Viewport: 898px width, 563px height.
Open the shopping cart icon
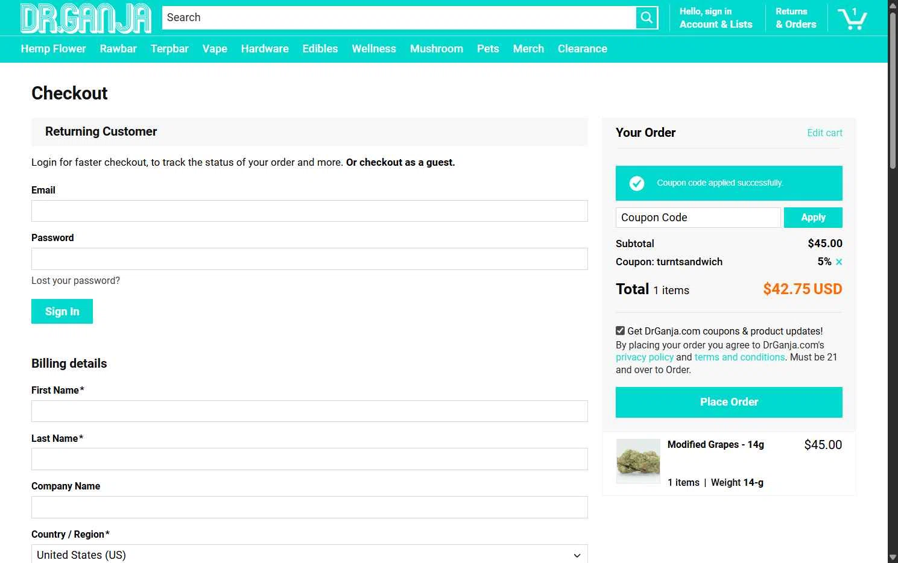(852, 18)
